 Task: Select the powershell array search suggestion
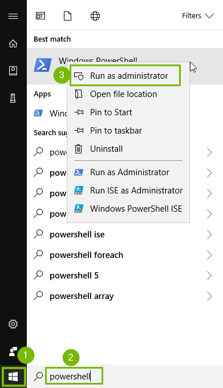tap(82, 296)
